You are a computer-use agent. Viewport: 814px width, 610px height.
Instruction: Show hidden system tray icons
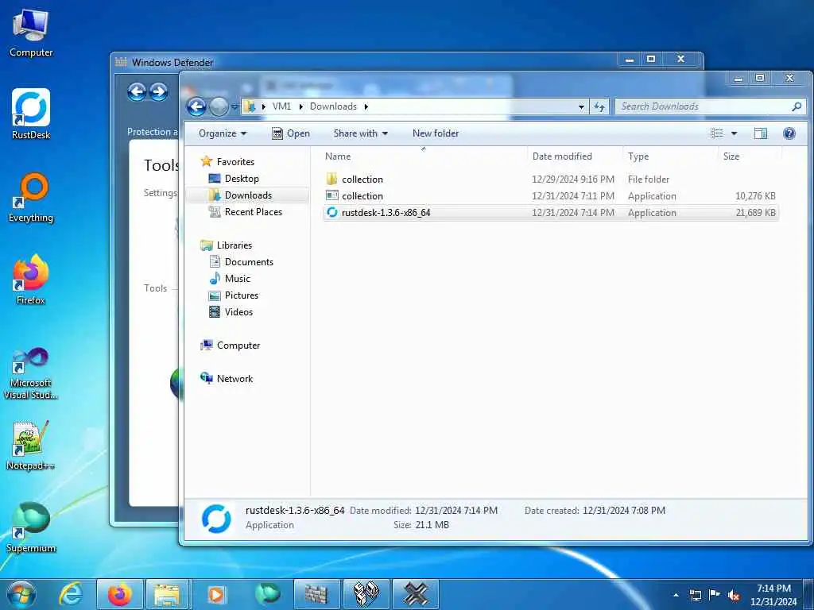pyautogui.click(x=676, y=595)
